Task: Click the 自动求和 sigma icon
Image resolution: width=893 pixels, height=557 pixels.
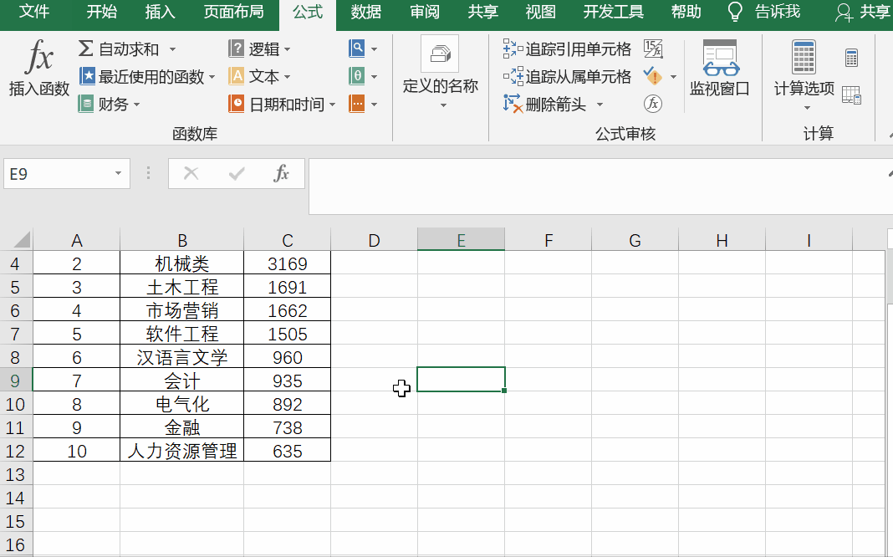Action: point(86,49)
